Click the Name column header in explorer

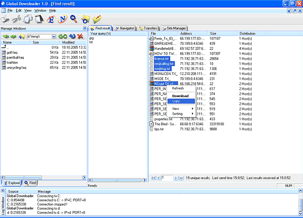tap(15, 42)
